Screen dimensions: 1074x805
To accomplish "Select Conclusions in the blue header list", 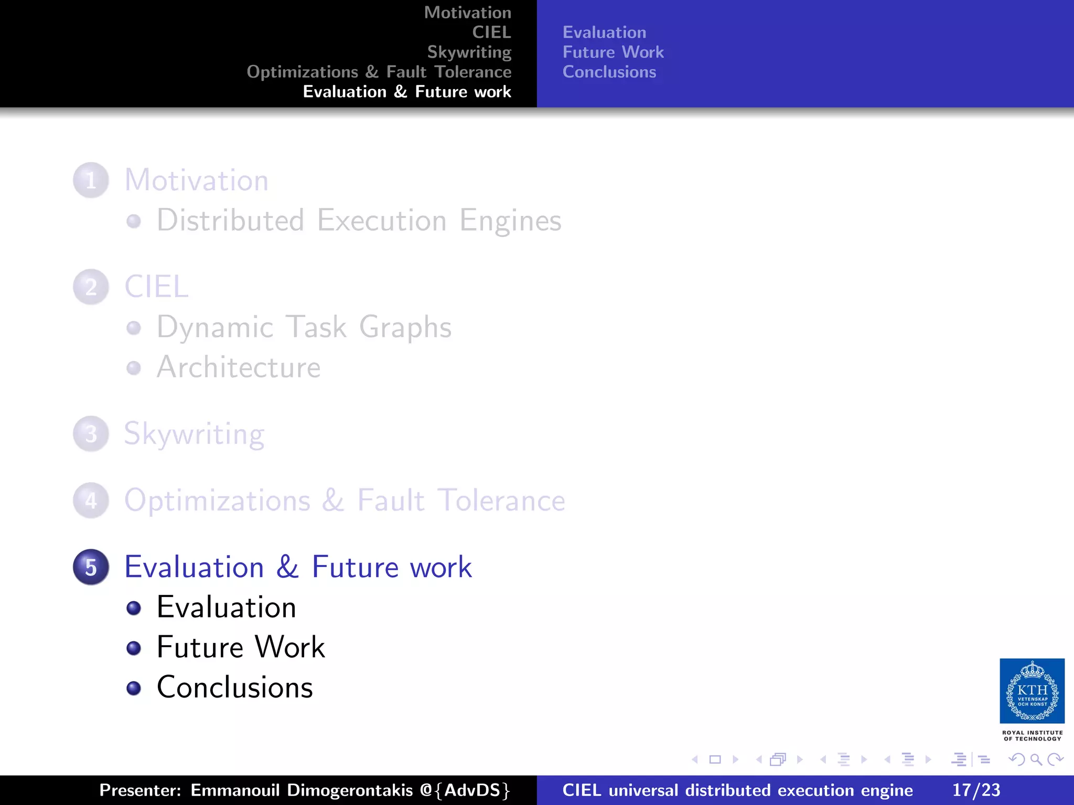I will pos(609,72).
